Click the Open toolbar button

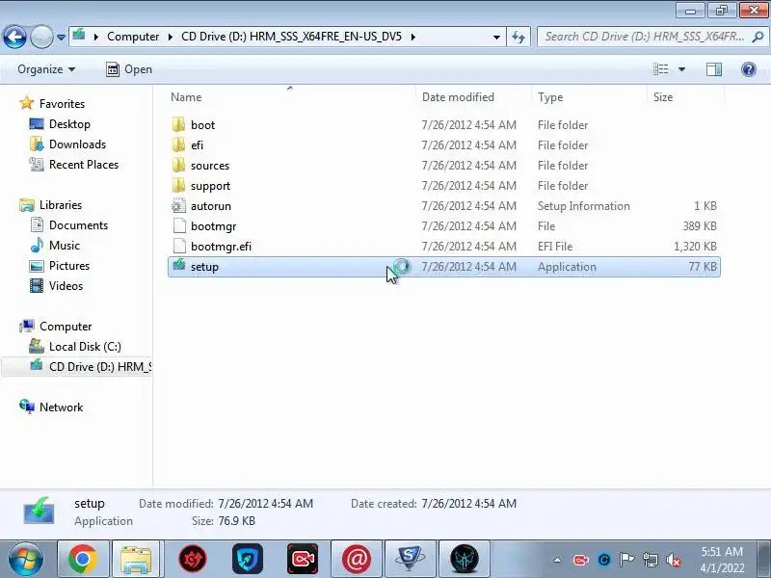click(x=129, y=69)
